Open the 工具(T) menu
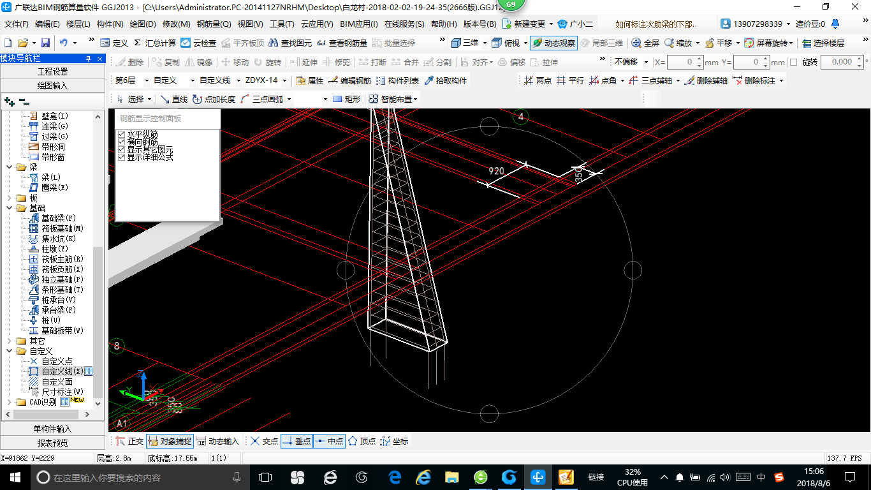Image resolution: width=871 pixels, height=490 pixels. [282, 24]
